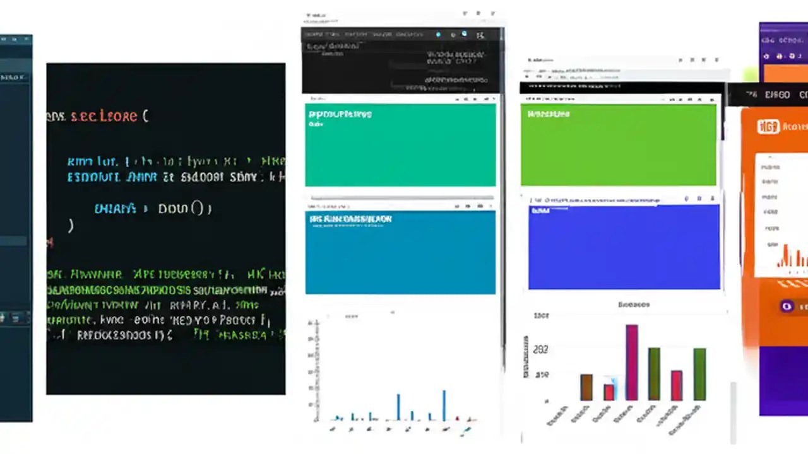Select the circular dark icon on the orange panel

[786, 306]
